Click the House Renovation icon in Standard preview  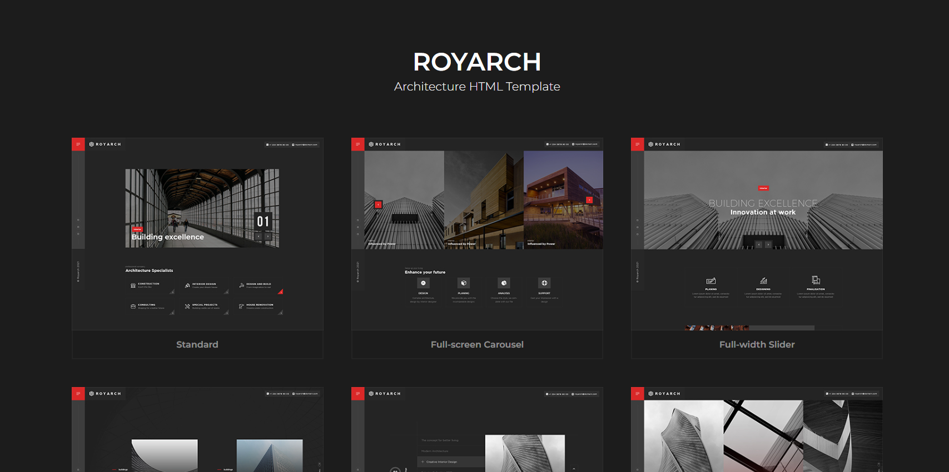(241, 306)
